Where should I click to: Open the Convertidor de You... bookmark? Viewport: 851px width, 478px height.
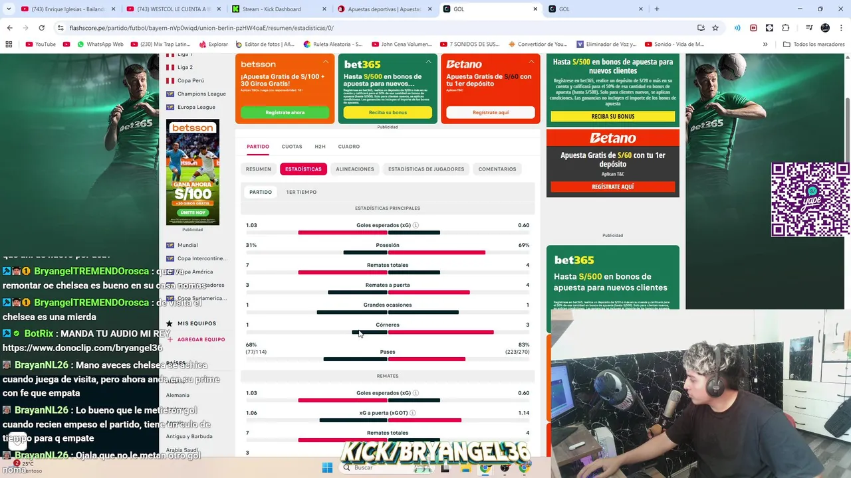pyautogui.click(x=537, y=44)
